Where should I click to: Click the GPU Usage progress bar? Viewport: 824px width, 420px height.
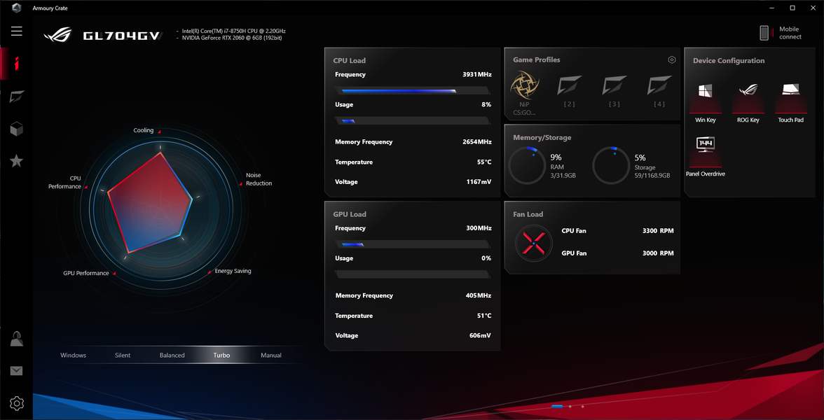coord(413,274)
